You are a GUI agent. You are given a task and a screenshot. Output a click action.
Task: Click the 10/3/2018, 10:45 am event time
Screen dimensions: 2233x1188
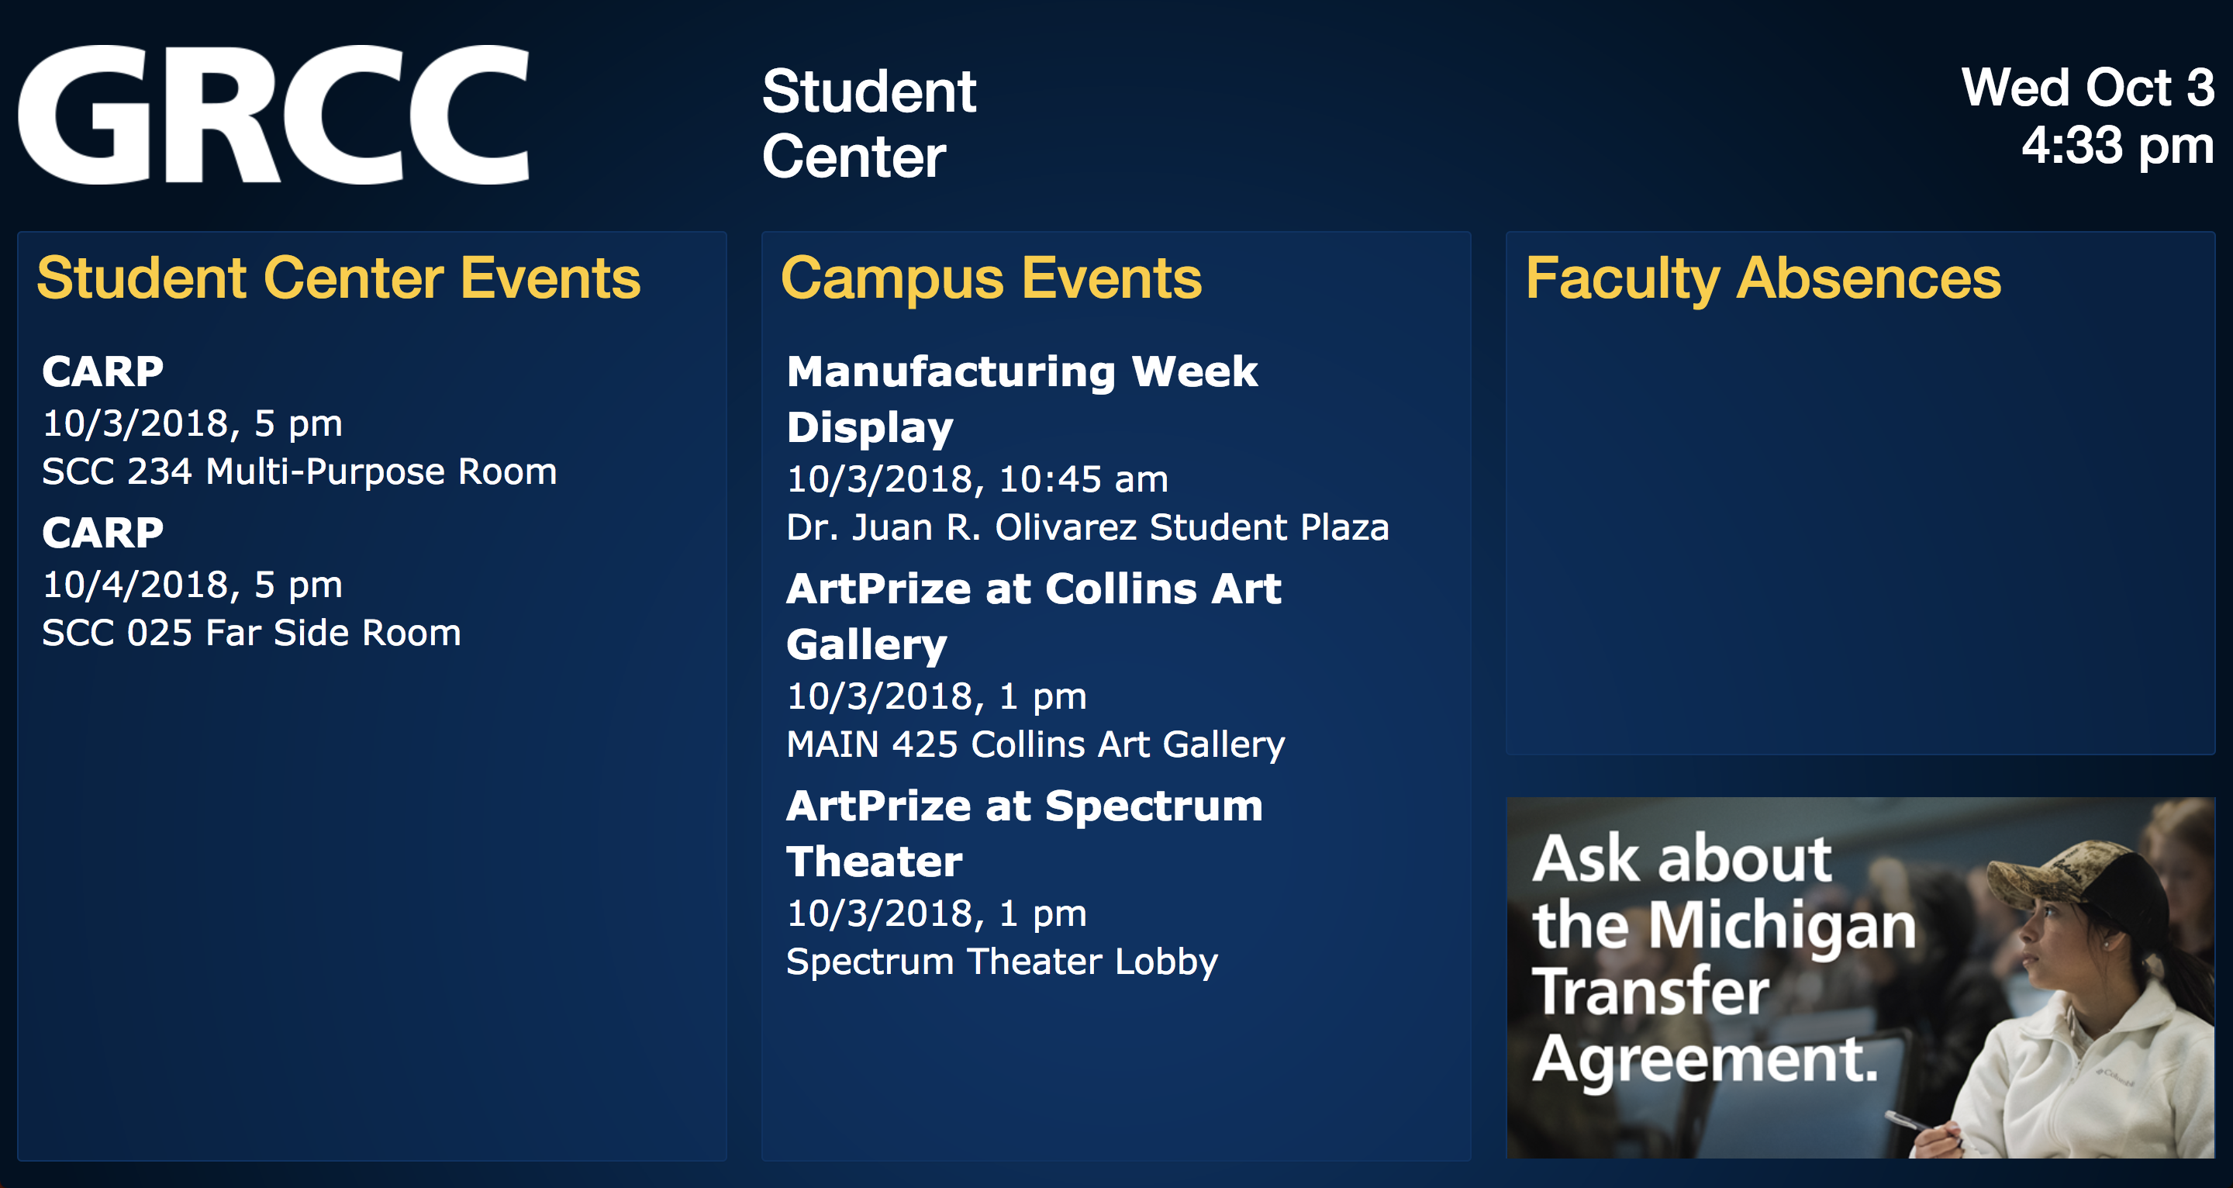coord(977,479)
